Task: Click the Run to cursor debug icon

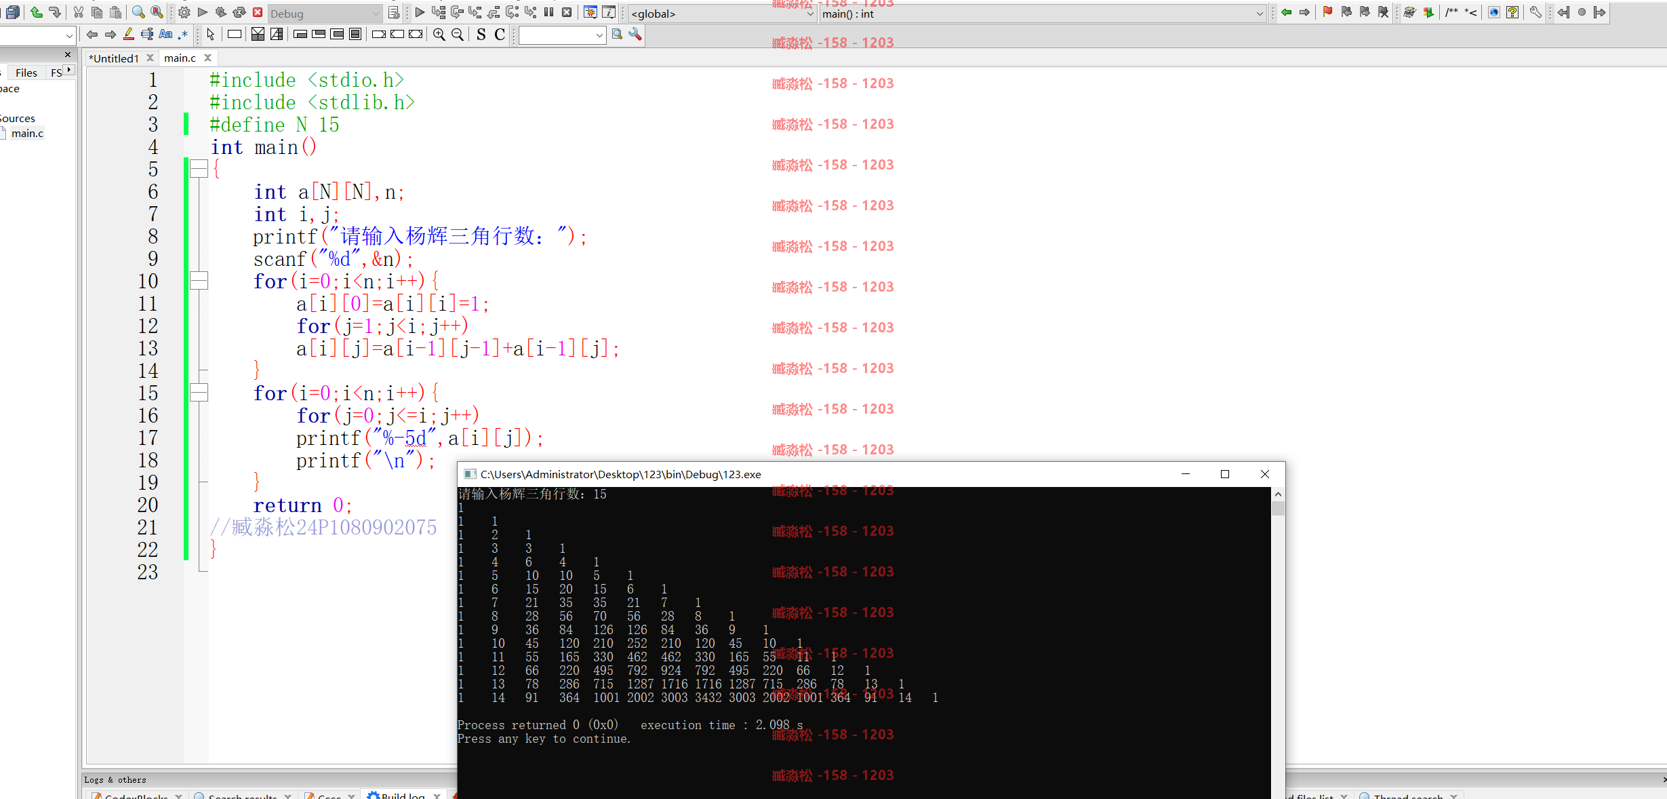Action: (x=439, y=12)
